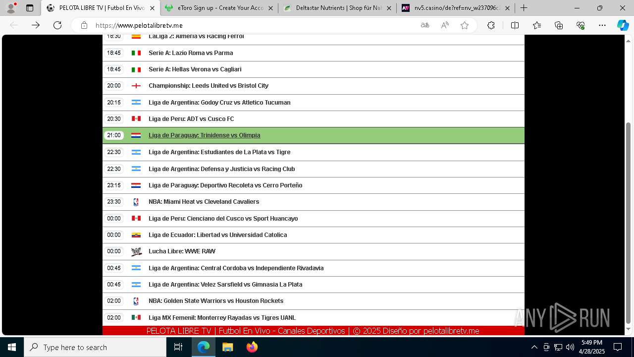
Task: Click the England flag on Championship row
Action: (x=136, y=86)
